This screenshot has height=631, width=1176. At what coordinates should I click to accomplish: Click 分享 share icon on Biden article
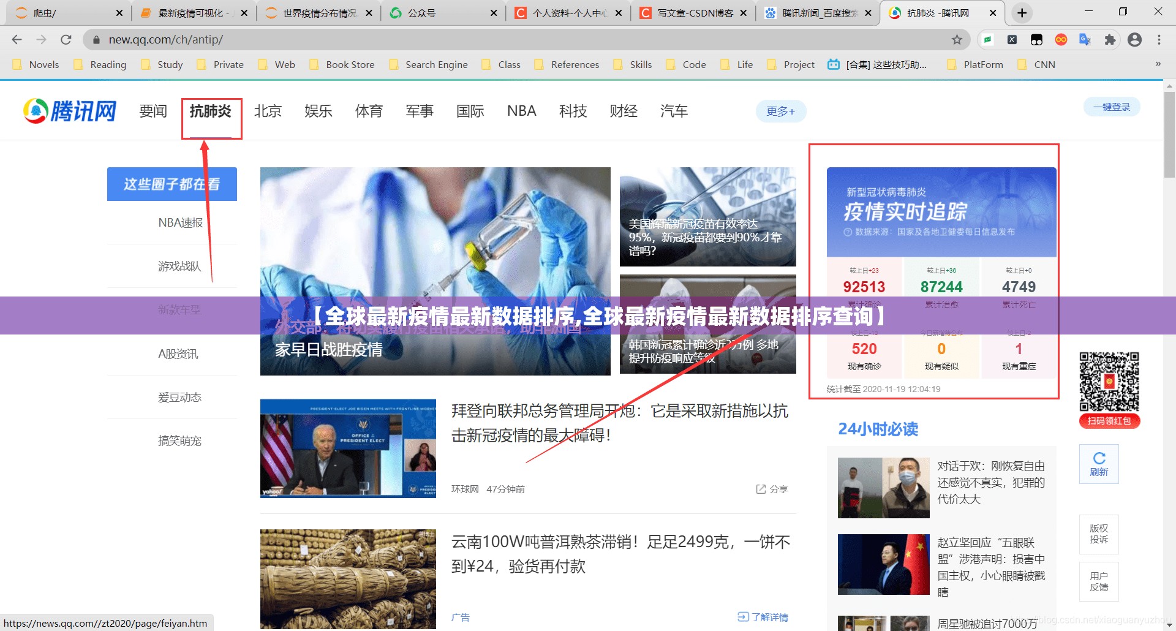pos(772,489)
